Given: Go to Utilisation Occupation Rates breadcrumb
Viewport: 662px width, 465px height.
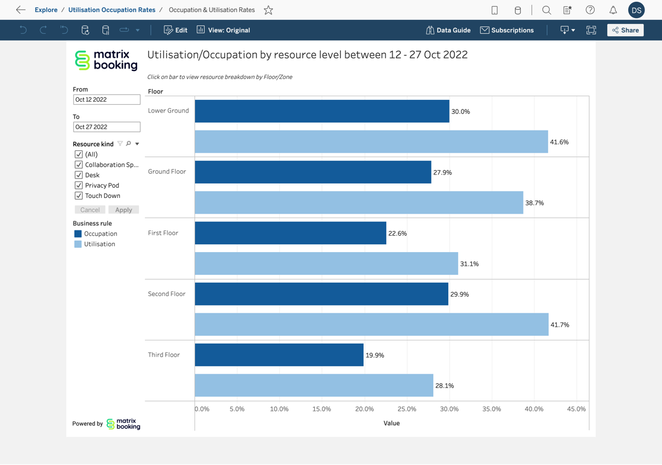Looking at the screenshot, I should pyautogui.click(x=111, y=10).
